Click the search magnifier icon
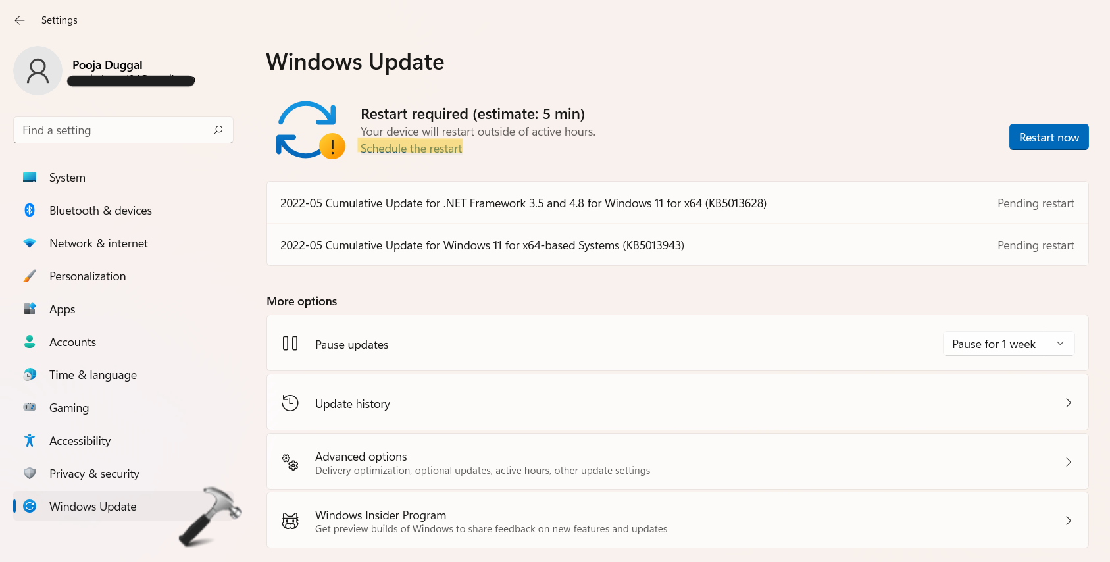 click(218, 130)
